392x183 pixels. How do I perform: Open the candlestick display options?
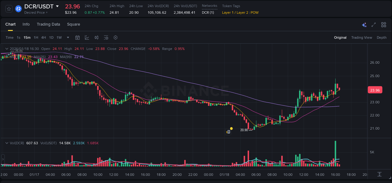point(96,37)
